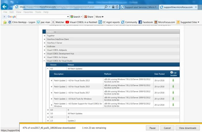The width and height of the screenshot is (202, 132).
Task: Expand the VisiBroker product row
Action: 44,46
